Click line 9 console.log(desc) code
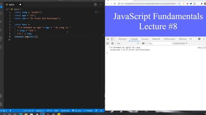The width and height of the screenshot is (206, 115). [x=26, y=37]
